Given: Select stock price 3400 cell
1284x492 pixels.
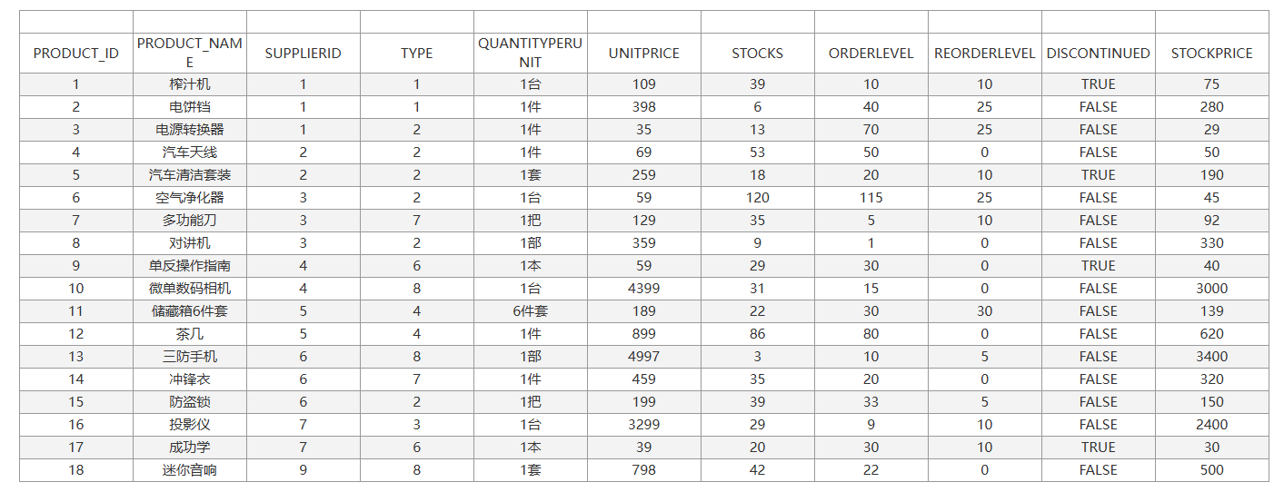Looking at the screenshot, I should click(1211, 357).
